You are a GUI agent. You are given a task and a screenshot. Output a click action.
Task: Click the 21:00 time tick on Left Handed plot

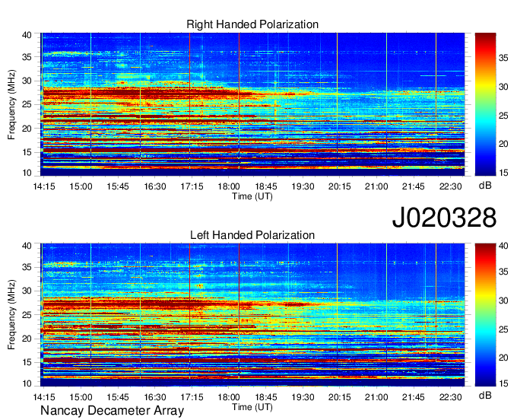(376, 397)
